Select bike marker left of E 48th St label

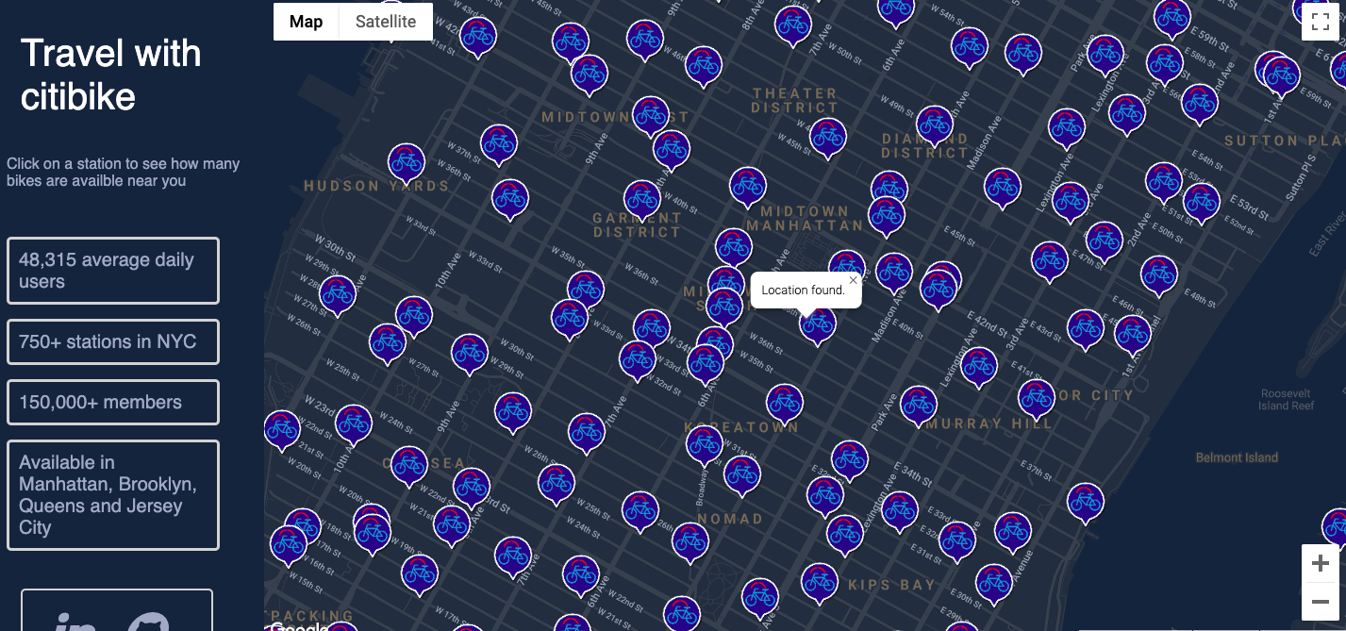1159,275
